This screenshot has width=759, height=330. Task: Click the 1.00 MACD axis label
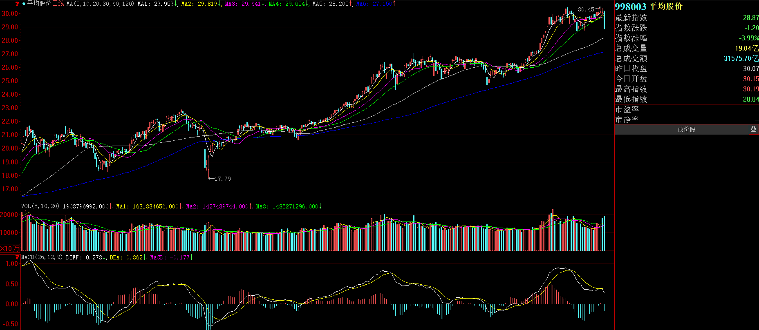click(12, 264)
